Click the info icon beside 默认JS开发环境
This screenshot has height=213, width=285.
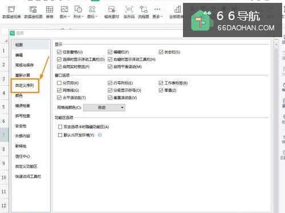pyautogui.click(x=100, y=135)
